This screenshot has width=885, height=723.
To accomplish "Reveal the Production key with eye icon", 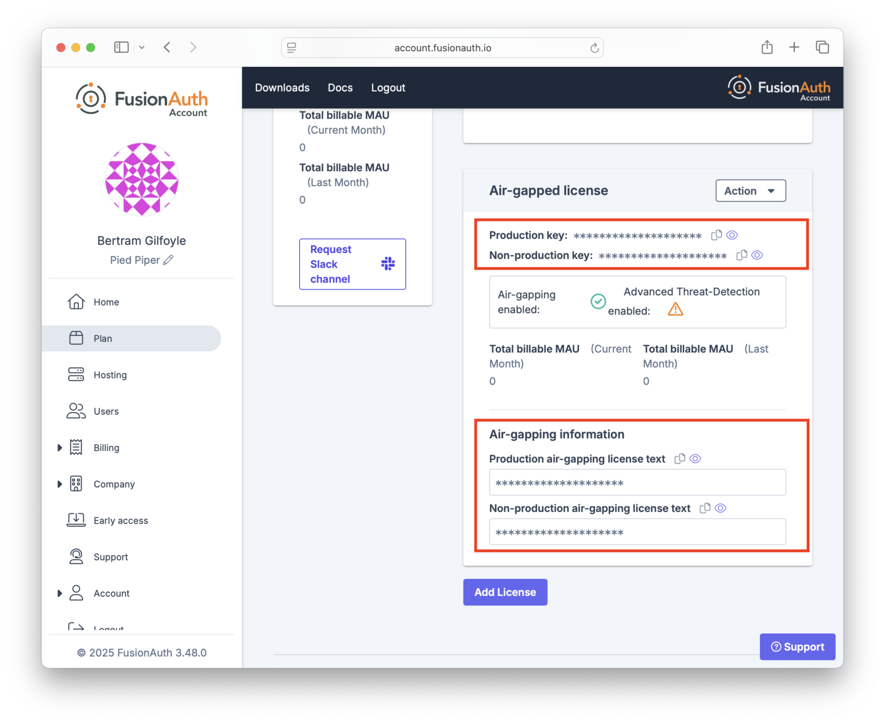I will pyautogui.click(x=732, y=235).
